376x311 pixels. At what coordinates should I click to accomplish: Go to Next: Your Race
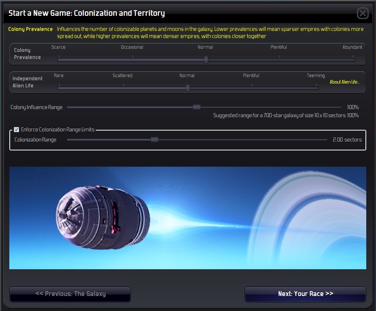[x=305, y=294]
